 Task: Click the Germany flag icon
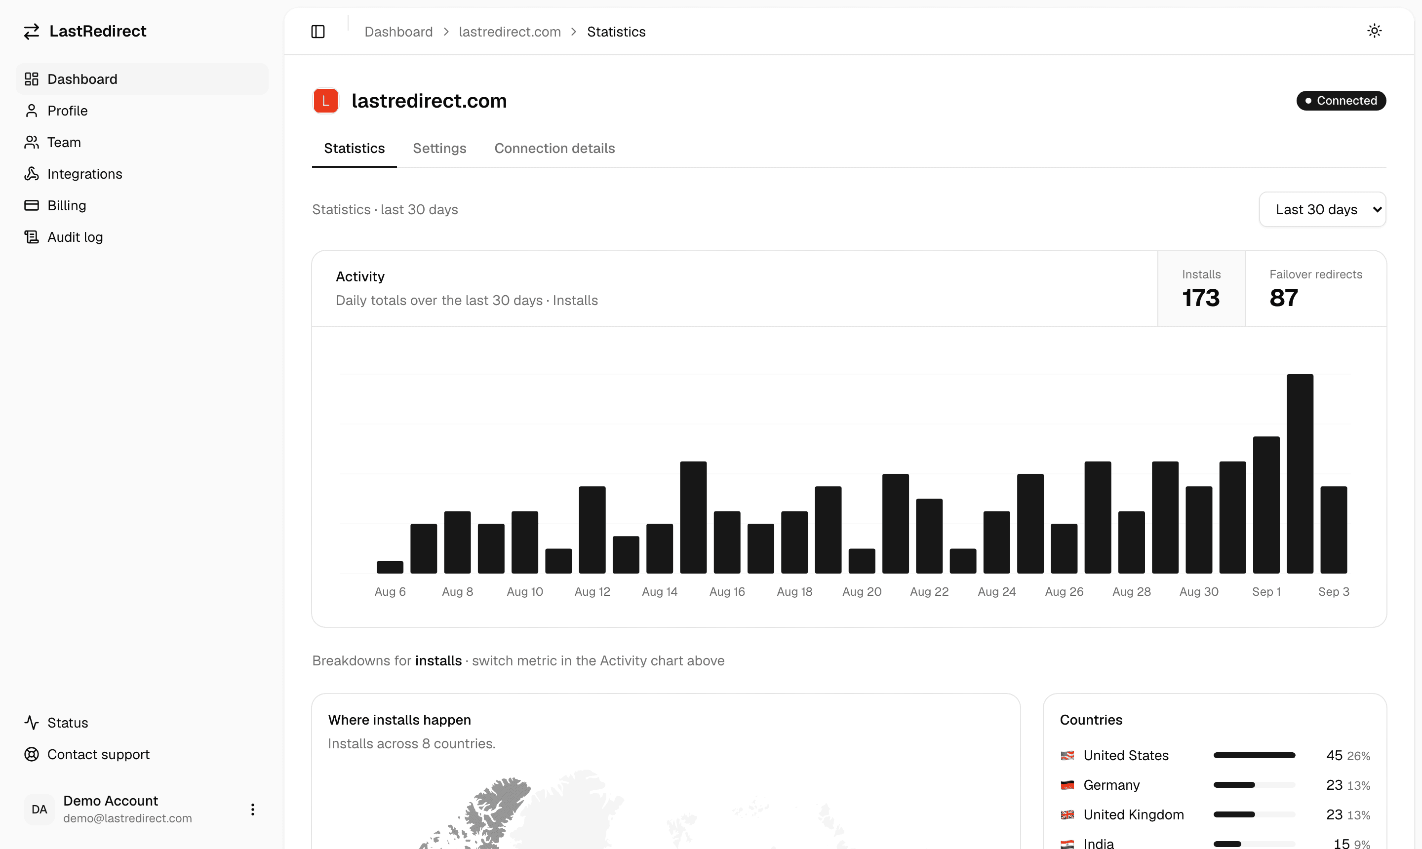point(1067,785)
